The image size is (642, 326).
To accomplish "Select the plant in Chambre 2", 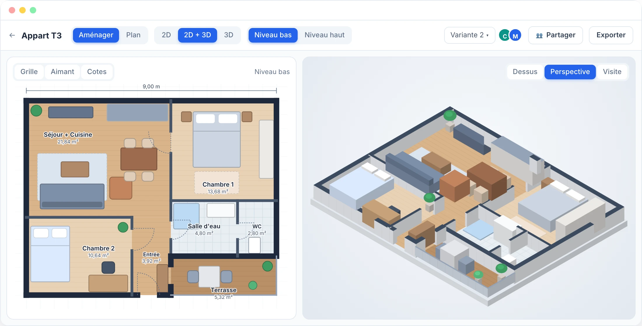I will pyautogui.click(x=123, y=227).
